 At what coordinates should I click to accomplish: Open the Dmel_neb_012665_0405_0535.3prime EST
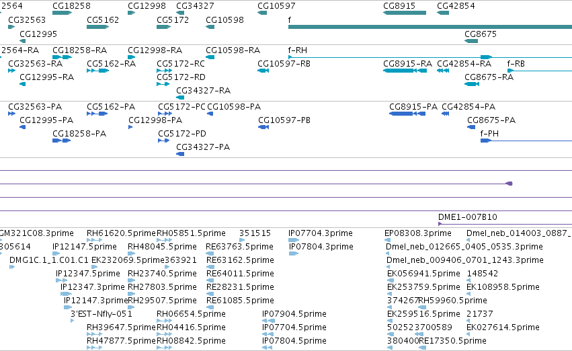tap(464, 247)
